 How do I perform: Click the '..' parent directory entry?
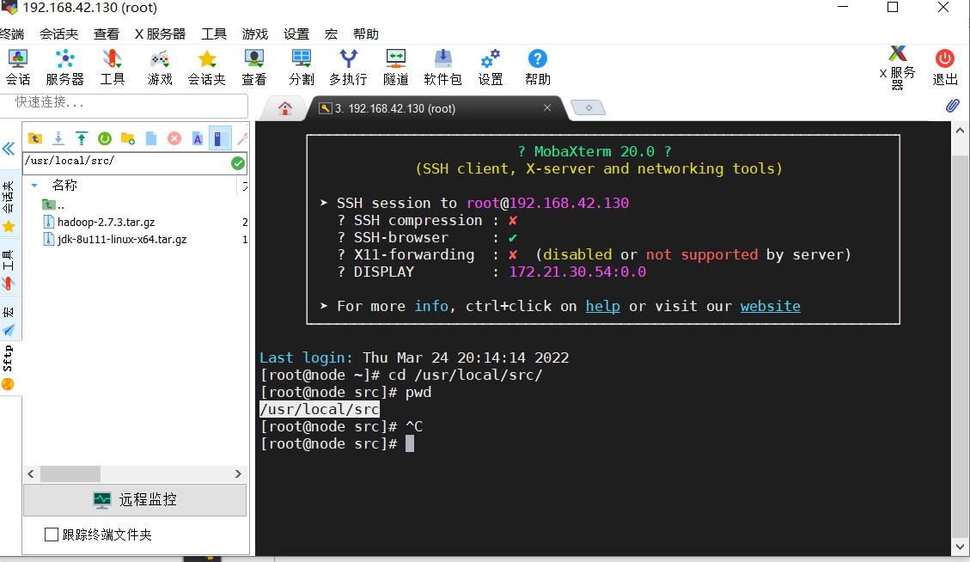click(x=53, y=205)
